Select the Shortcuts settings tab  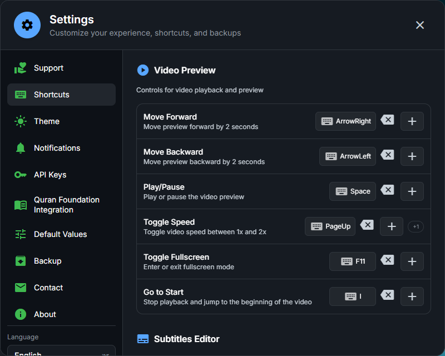[61, 95]
